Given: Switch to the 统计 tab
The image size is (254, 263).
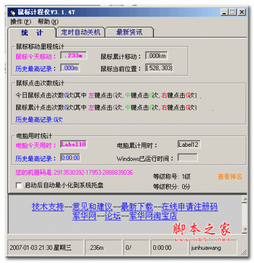Looking at the screenshot, I should [32, 33].
